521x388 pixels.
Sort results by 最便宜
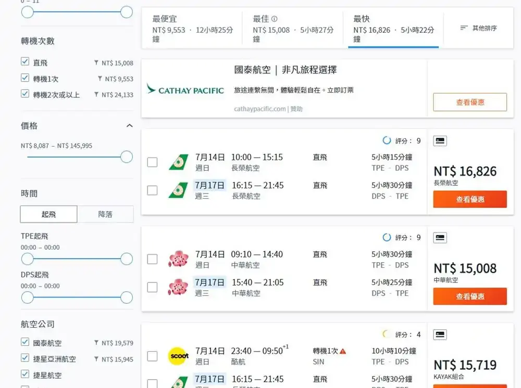point(193,29)
